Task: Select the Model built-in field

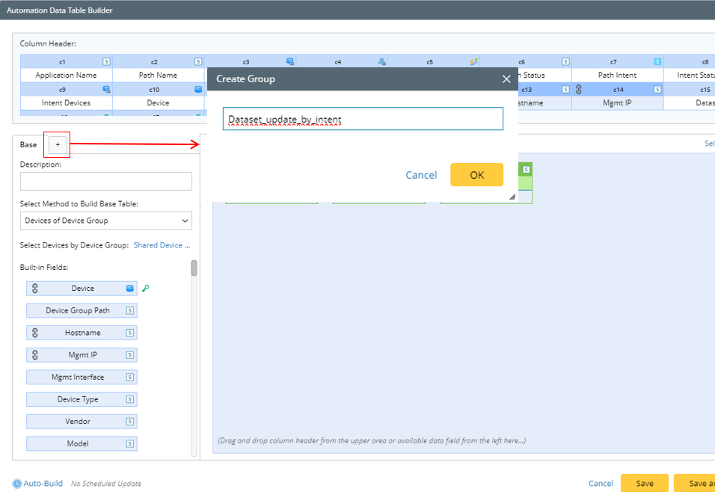Action: 82,443
